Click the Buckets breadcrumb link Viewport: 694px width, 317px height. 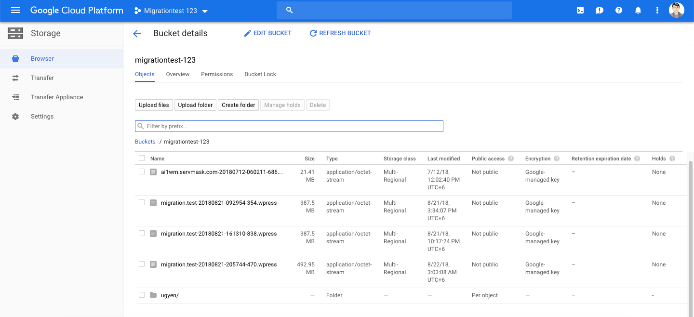pyautogui.click(x=145, y=142)
